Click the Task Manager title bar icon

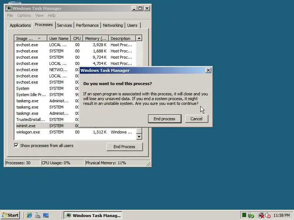8,8
